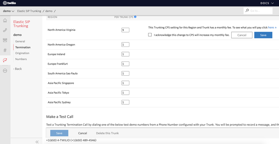Select the archive box sidebar icon
The image size is (279, 144).
coord(5,40)
